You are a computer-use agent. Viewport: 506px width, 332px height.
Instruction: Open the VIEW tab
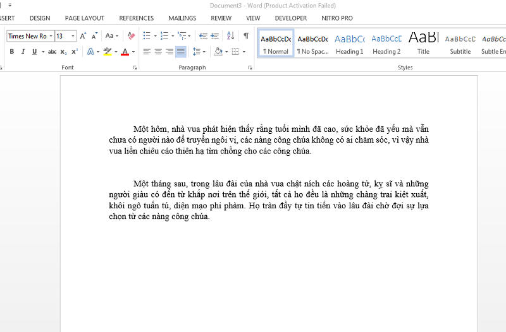pos(253,18)
